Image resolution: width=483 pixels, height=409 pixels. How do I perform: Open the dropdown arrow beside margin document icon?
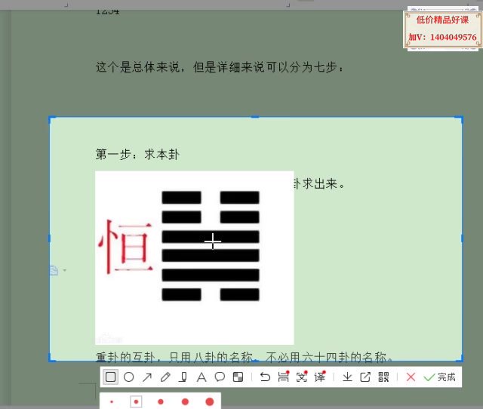pos(65,270)
